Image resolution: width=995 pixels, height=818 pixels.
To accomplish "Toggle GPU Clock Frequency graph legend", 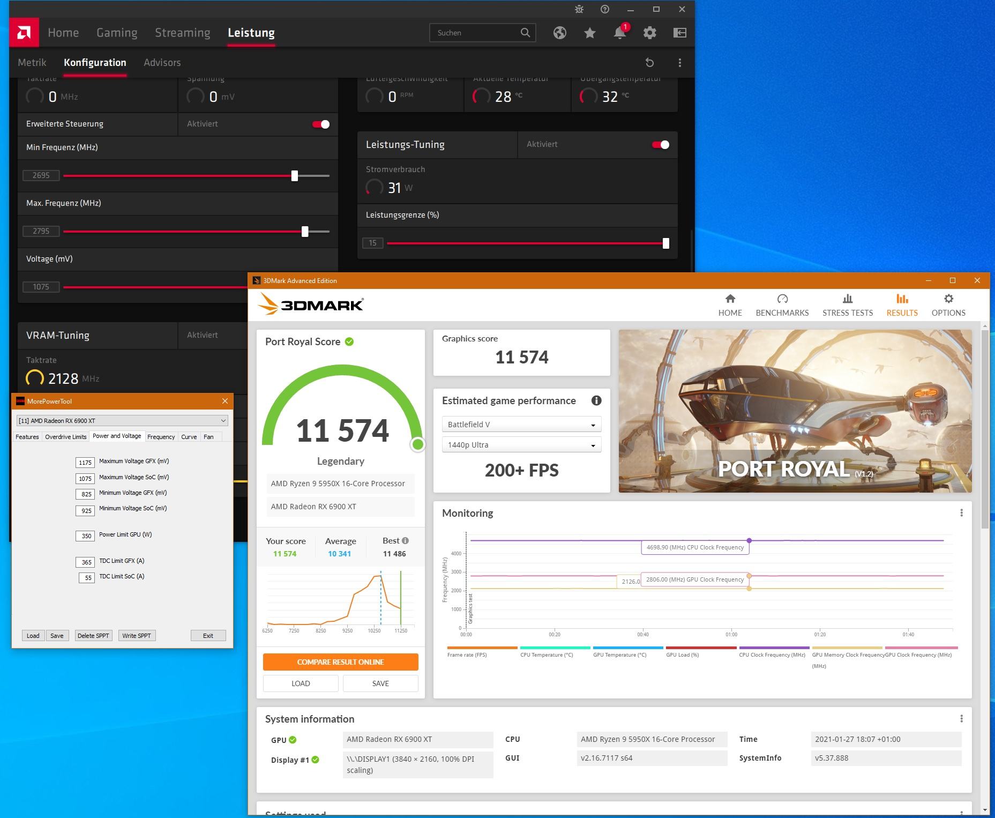I will 921,651.
